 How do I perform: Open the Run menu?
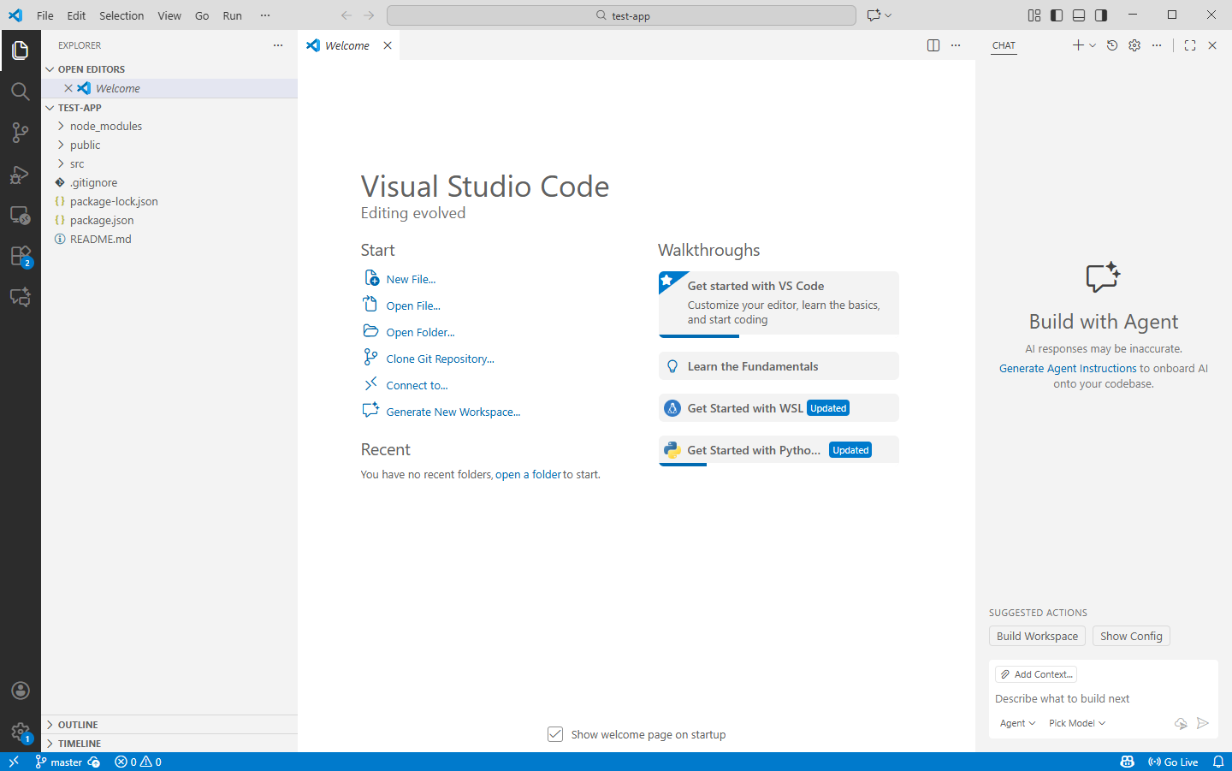click(233, 15)
